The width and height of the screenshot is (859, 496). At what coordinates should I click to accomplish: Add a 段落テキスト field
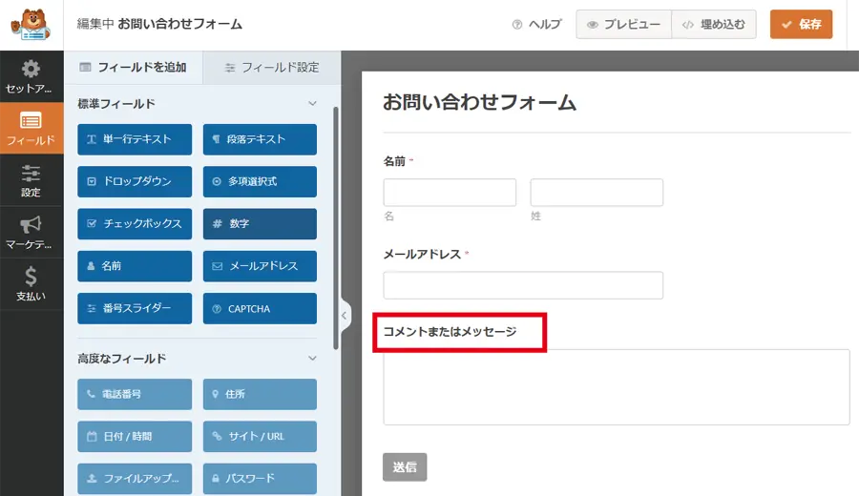[x=260, y=139]
